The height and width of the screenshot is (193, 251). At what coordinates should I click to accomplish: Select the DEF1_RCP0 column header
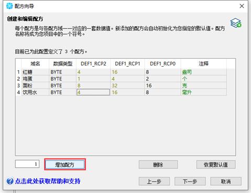[162, 63]
